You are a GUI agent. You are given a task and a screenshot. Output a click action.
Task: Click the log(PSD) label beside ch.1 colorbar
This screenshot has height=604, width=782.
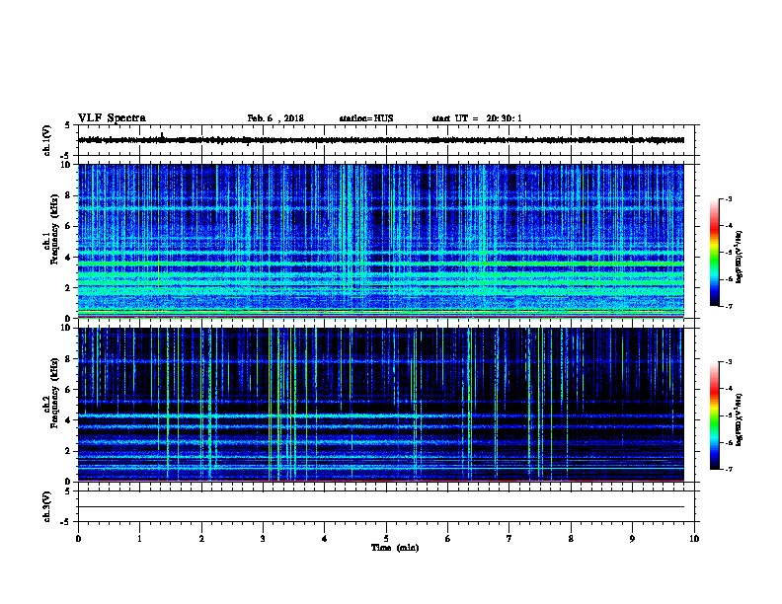pos(740,257)
